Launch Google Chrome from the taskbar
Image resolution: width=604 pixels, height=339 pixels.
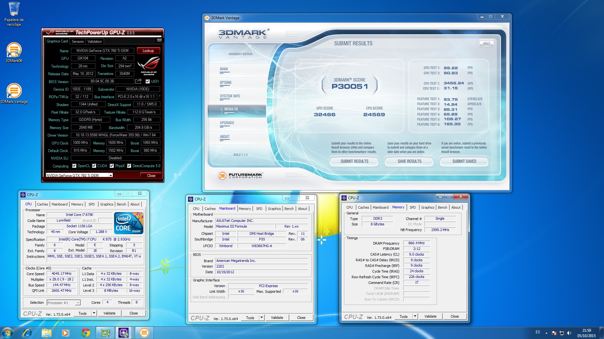(85, 333)
